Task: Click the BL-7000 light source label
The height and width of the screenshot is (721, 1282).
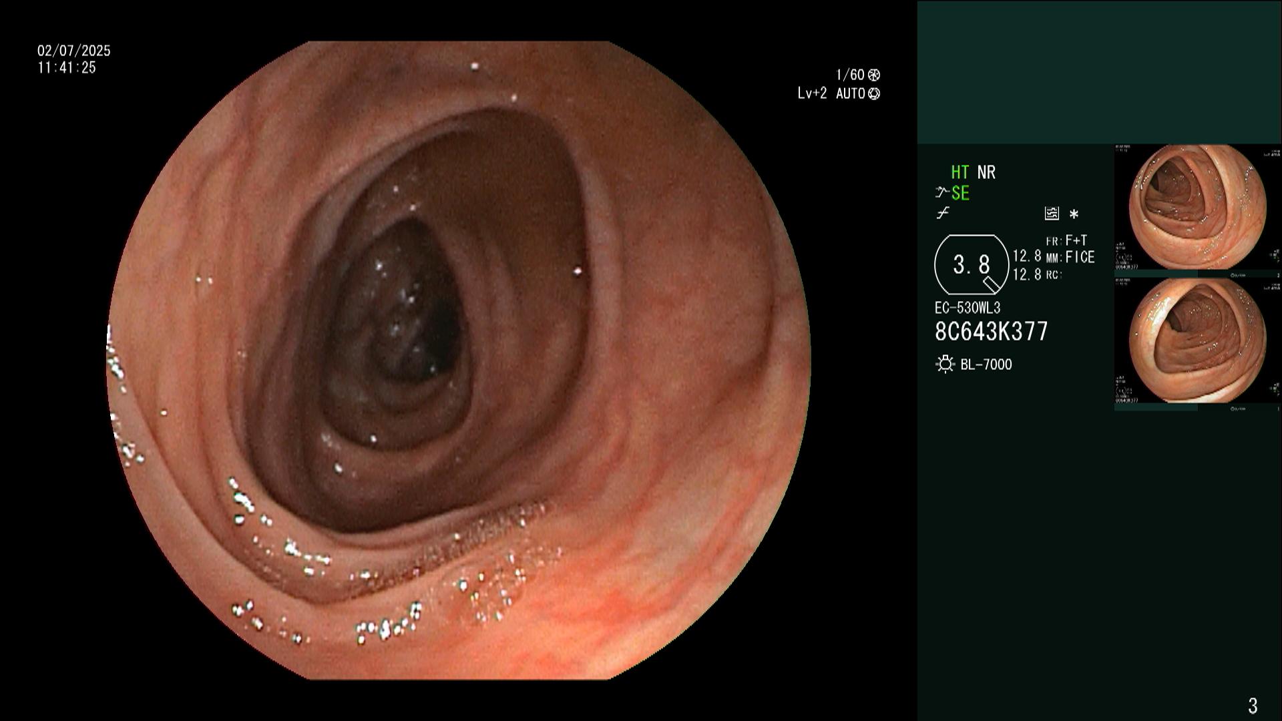Action: pyautogui.click(x=986, y=365)
